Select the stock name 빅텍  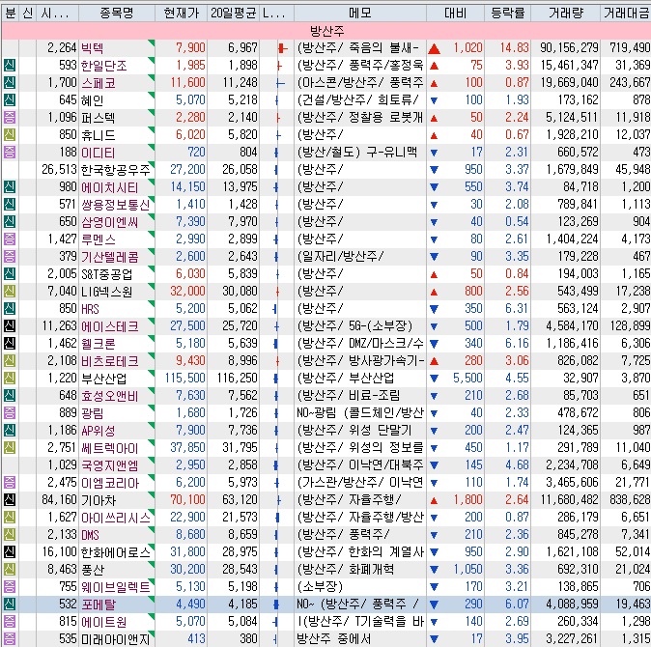click(x=92, y=48)
